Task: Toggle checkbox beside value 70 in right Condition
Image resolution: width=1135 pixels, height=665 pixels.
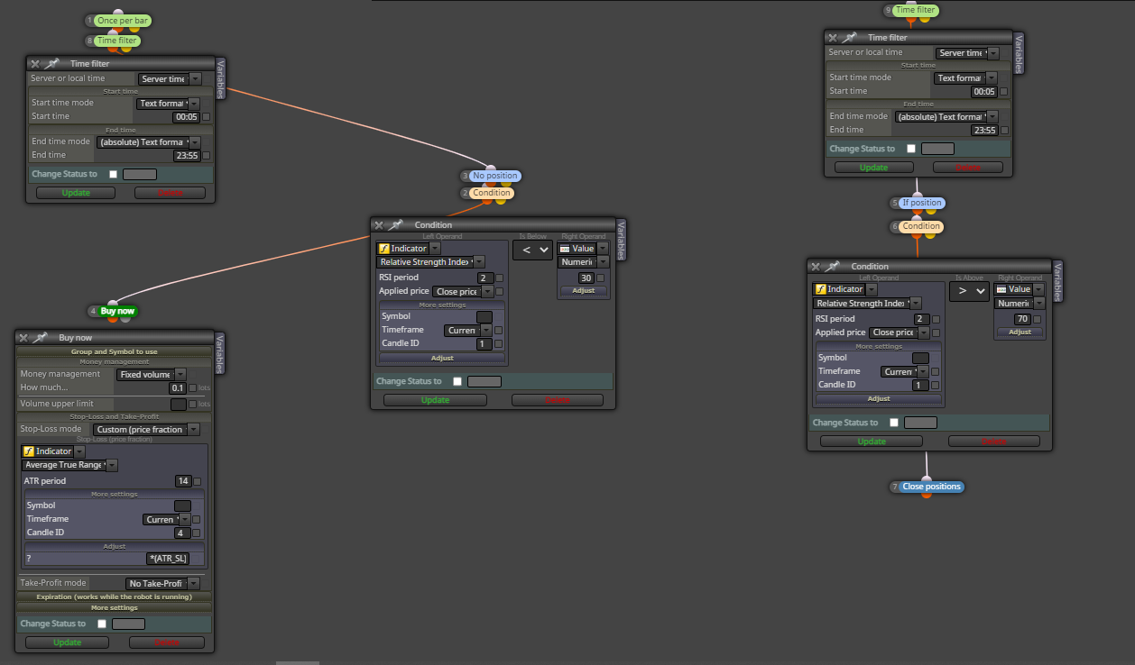Action: click(1038, 319)
